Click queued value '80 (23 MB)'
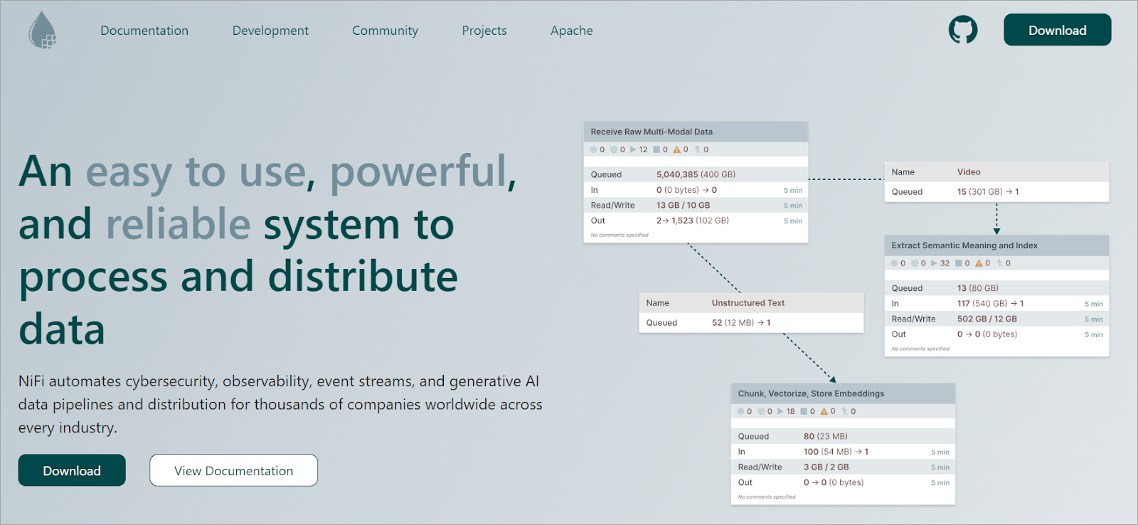1138x525 pixels. 826,436
